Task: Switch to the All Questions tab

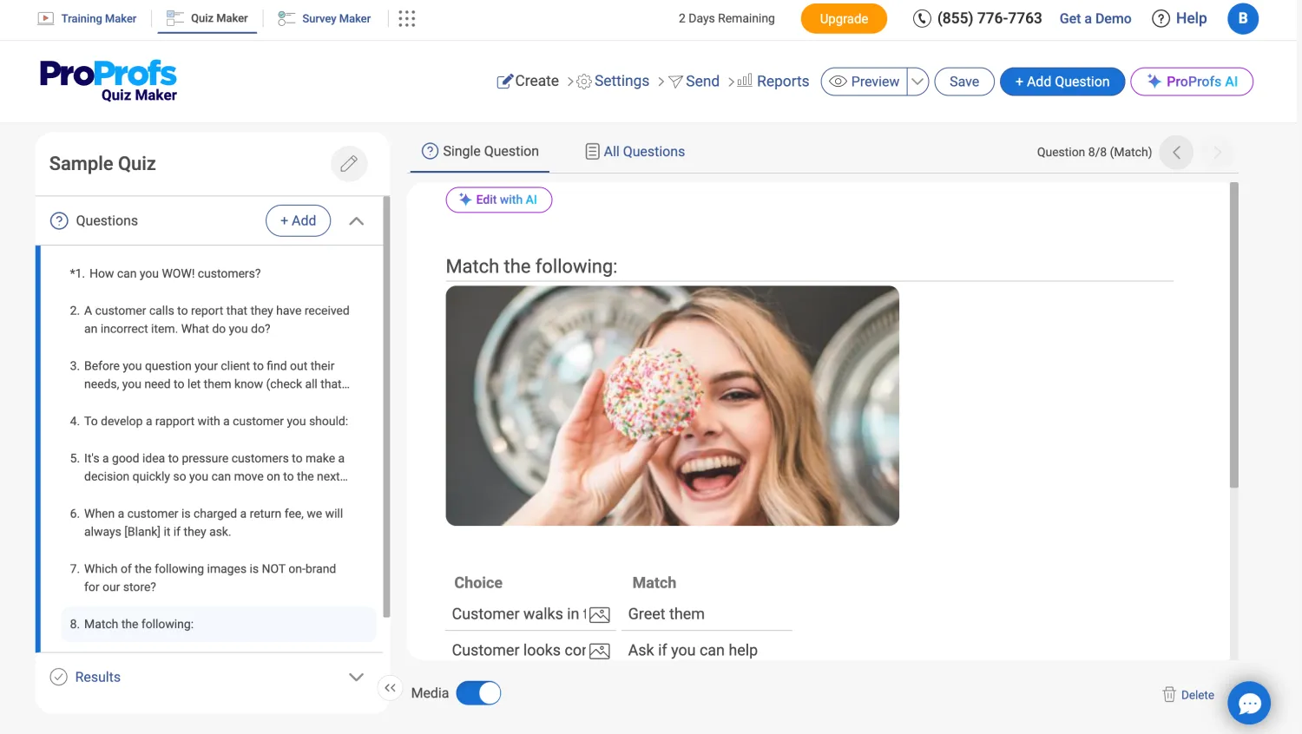Action: click(x=635, y=151)
